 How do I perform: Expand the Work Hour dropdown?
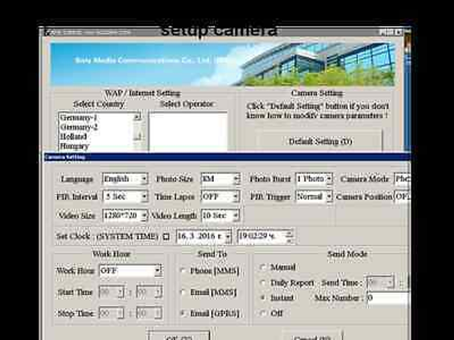tap(158, 271)
